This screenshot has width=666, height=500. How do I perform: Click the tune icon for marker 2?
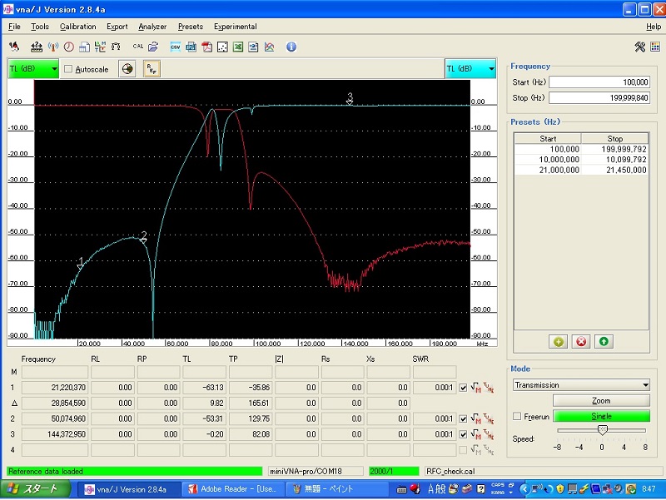click(x=489, y=419)
